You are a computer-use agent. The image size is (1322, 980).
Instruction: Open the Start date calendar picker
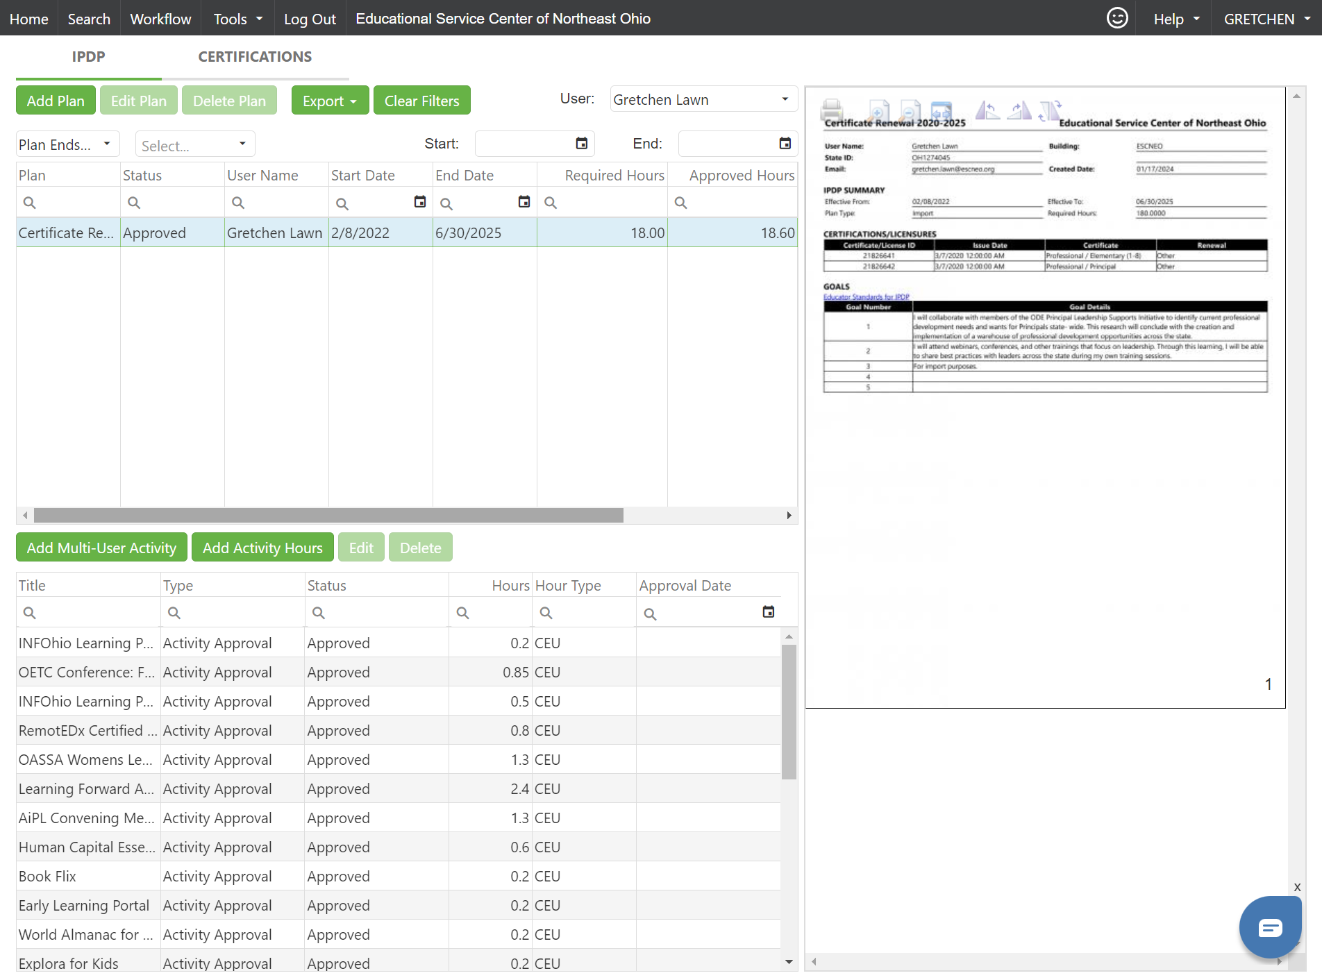click(x=582, y=143)
